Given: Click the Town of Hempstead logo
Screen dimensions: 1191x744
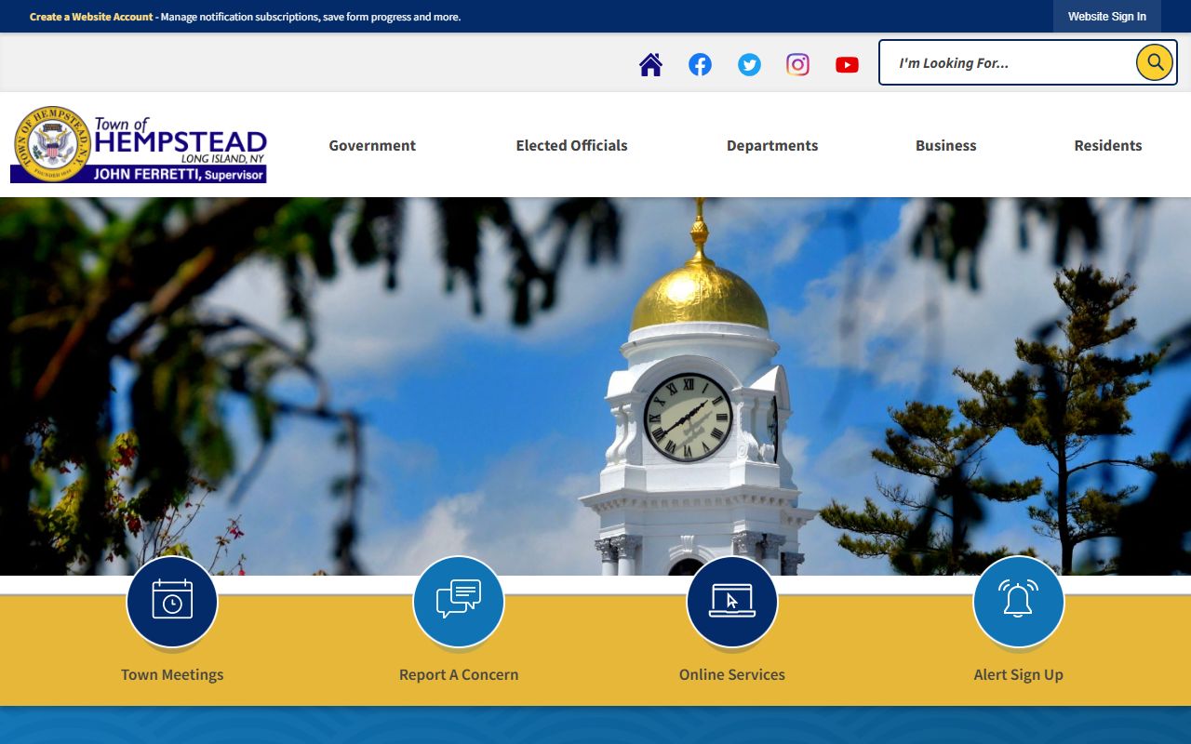Looking at the screenshot, I should (139, 144).
